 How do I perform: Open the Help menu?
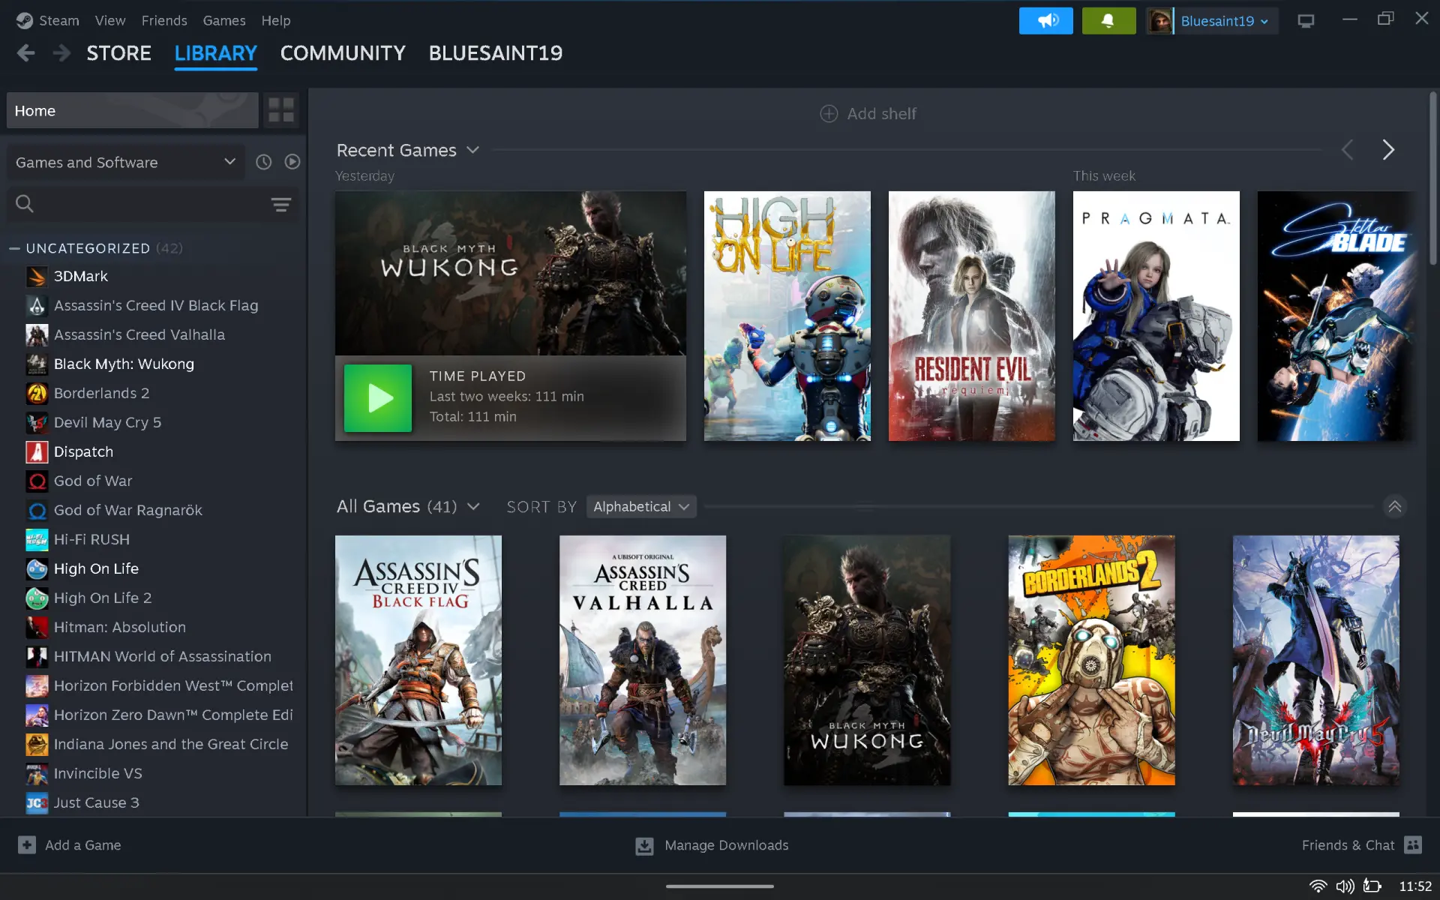tap(276, 21)
